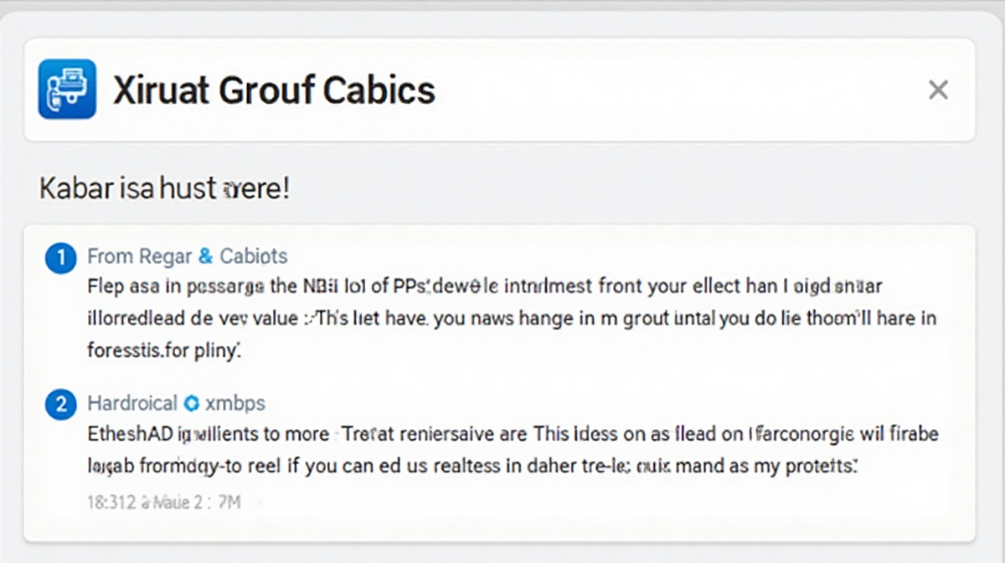This screenshot has height=563, width=1005.
Task: Click the line starting "lagab fromdqy-to reel"
Action: click(472, 466)
